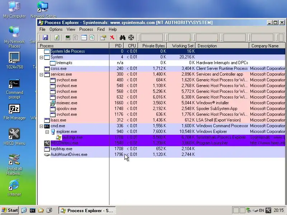
Task: Open the Command prompt desktop shortcut
Action: (14, 89)
